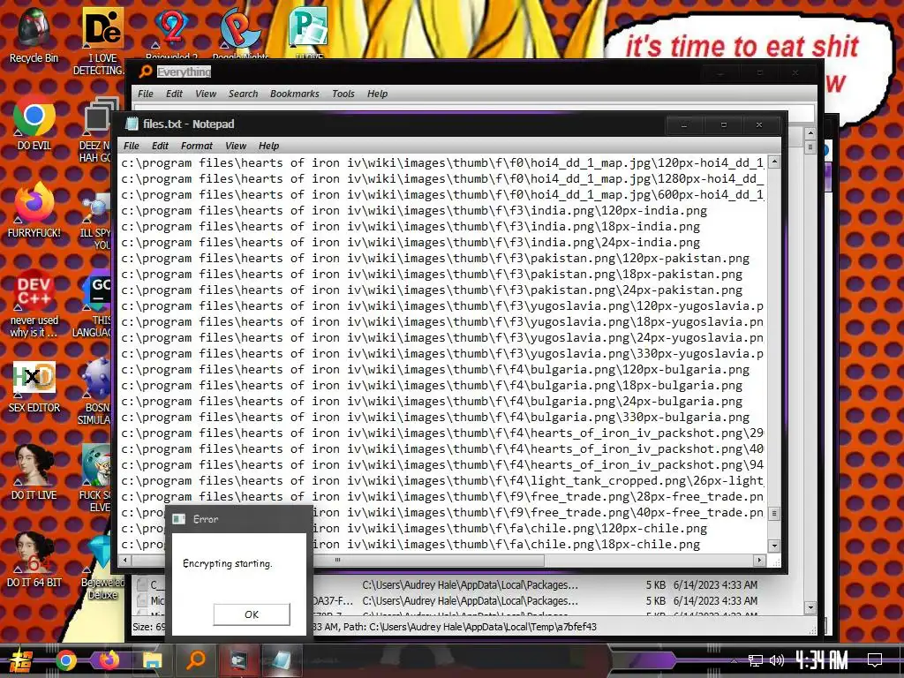Open Firefox from the taskbar
This screenshot has width=904, height=678.
point(109,660)
